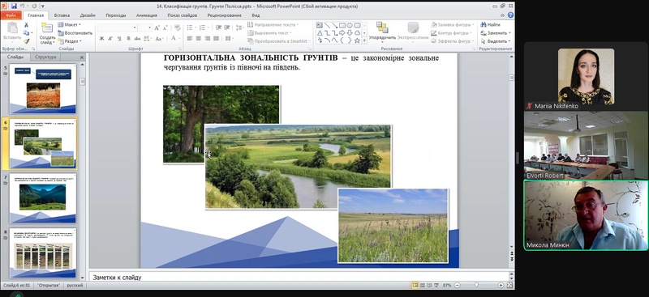Viewport: 649px width, 297px height.
Task: Open Контур фигуры shape outline
Action: [452, 33]
